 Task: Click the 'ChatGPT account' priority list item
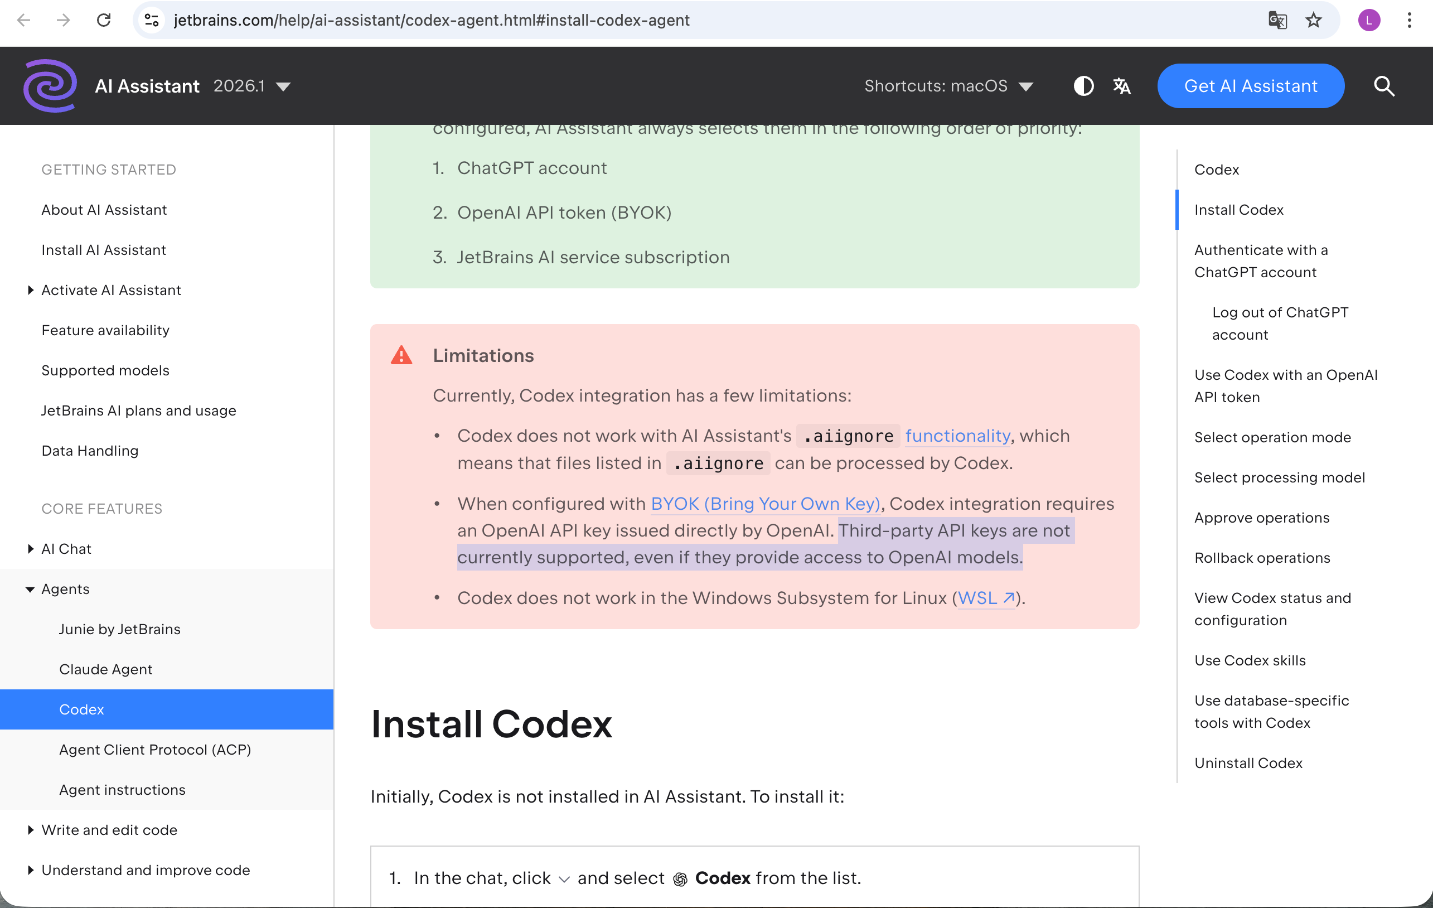(x=532, y=168)
